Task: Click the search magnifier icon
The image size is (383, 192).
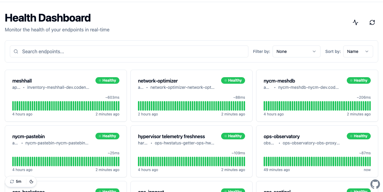Action: 16,51
